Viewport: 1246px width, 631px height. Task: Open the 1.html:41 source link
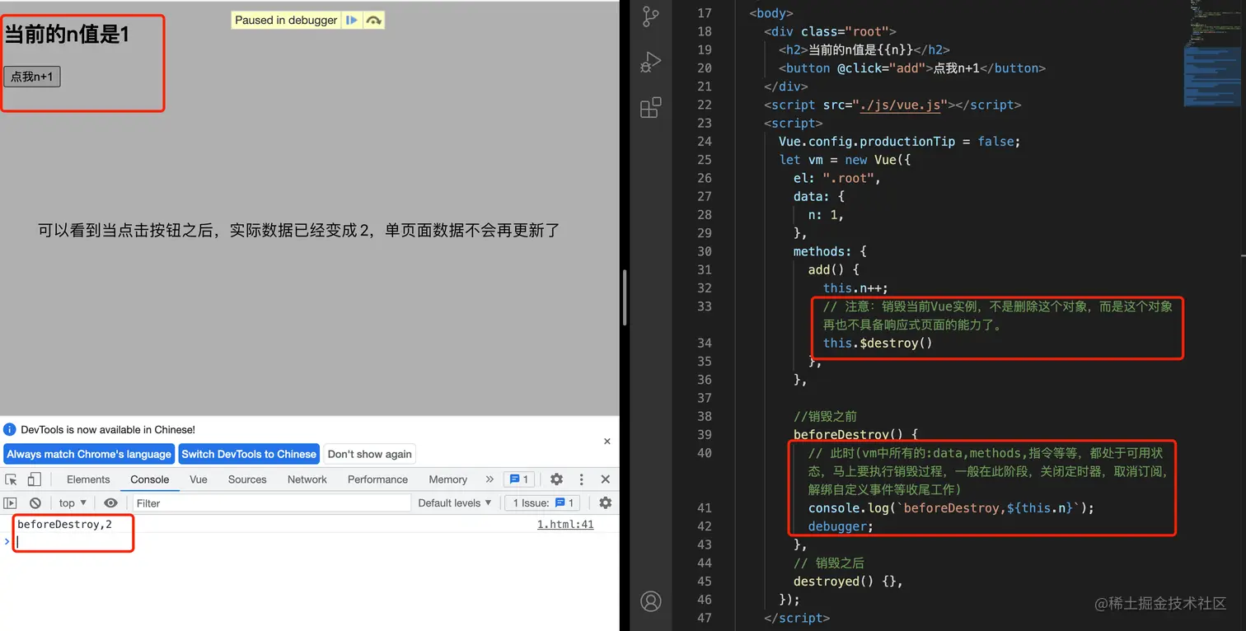(565, 525)
